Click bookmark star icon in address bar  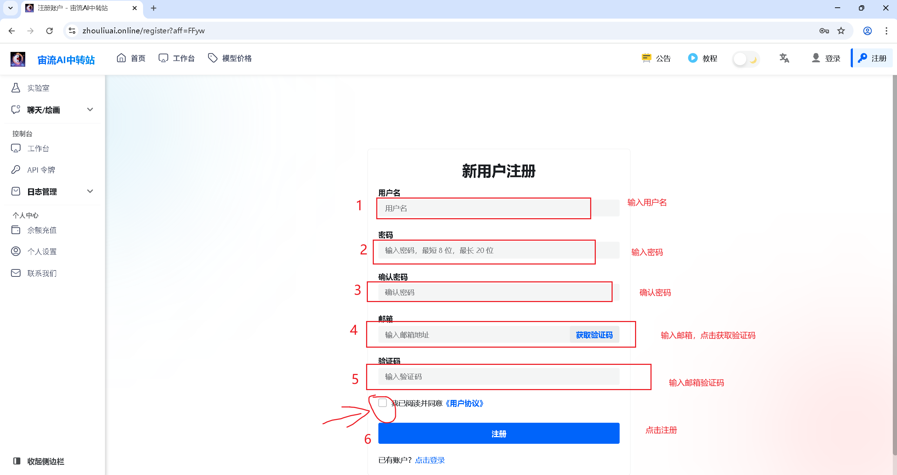[841, 31]
